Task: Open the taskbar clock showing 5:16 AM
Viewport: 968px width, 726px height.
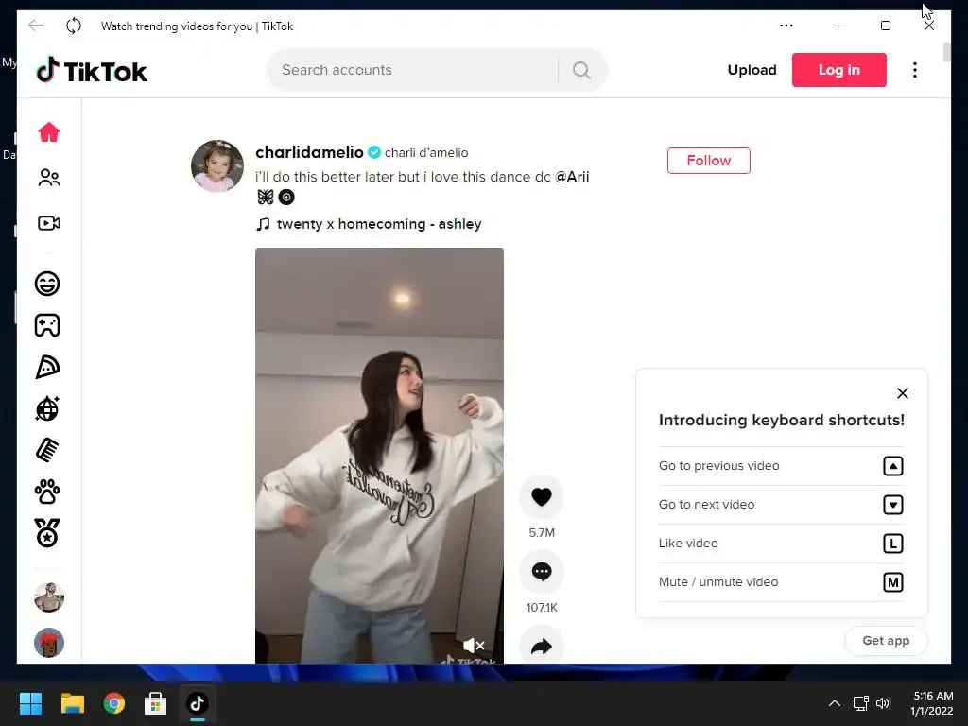Action: 932,703
